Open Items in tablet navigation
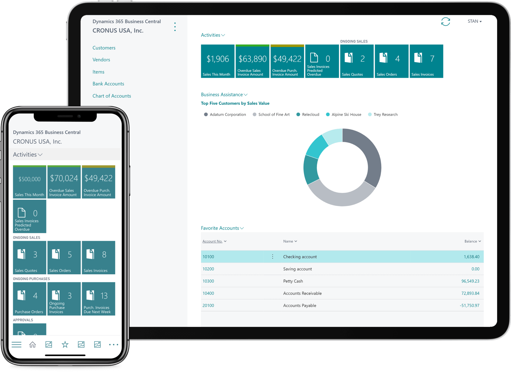The height and width of the screenshot is (372, 511). pos(99,72)
